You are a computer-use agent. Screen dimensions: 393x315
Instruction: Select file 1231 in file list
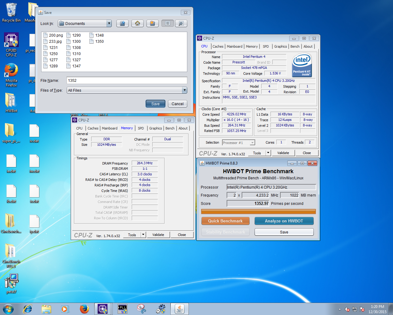coord(51,47)
